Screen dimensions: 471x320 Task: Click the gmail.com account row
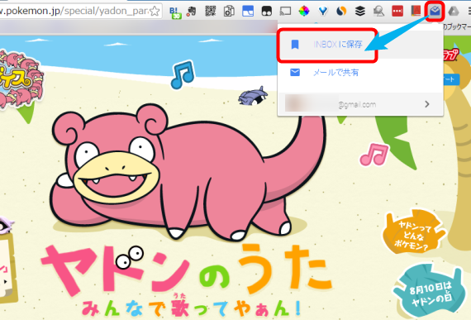359,104
